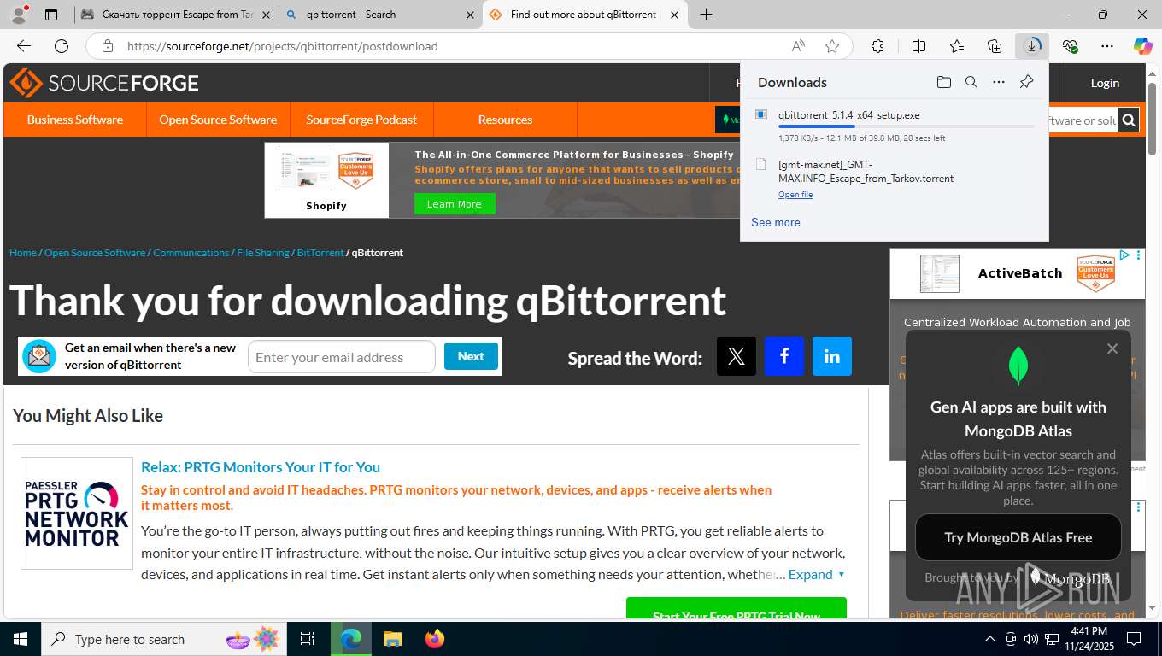Close the MongoDB Atlas ad popup

[1112, 348]
